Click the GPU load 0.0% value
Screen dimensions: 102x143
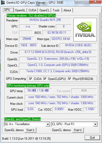[x=30, y=109]
